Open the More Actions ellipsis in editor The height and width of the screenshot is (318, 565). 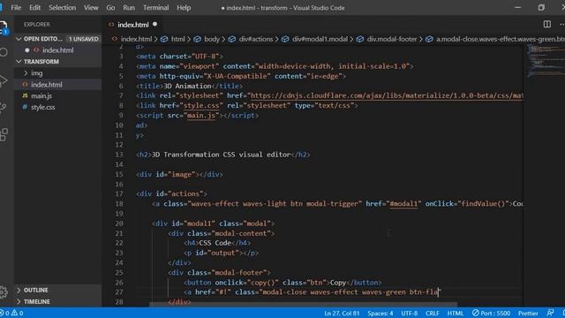click(561, 24)
